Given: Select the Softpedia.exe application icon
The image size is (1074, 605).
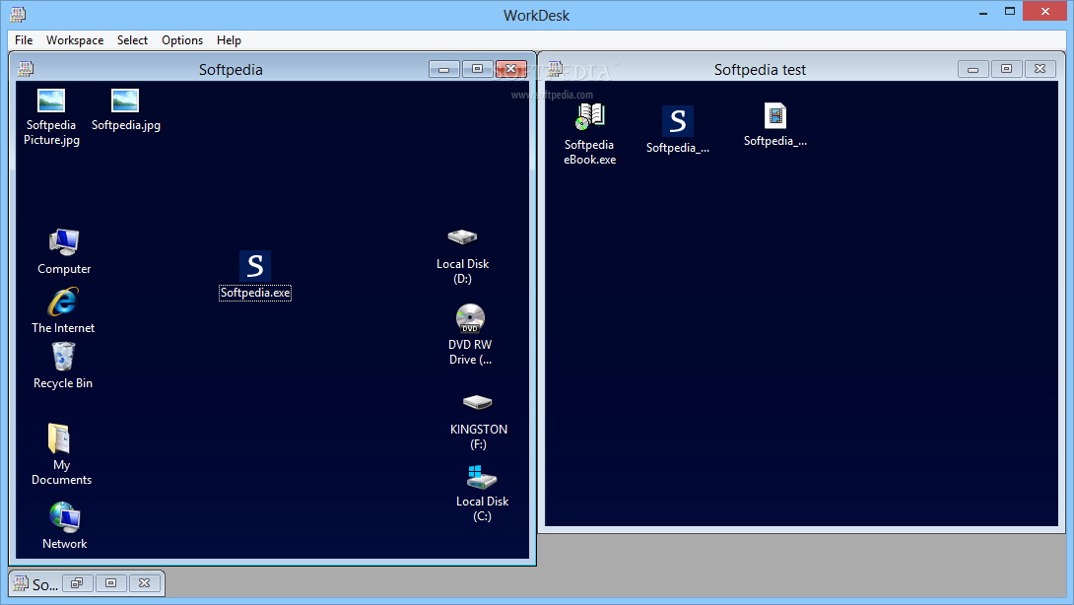Looking at the screenshot, I should (255, 266).
